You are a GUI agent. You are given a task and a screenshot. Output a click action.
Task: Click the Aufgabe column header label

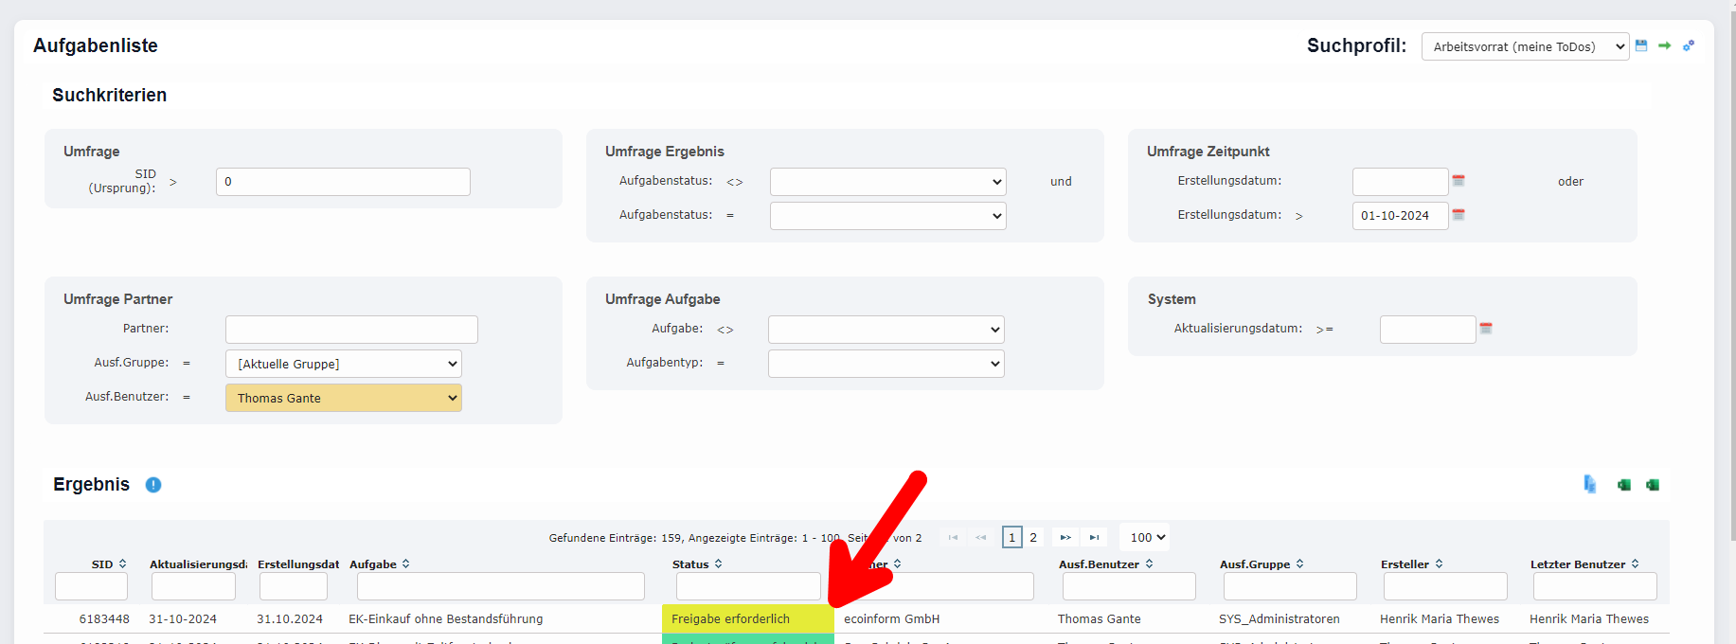(x=373, y=564)
